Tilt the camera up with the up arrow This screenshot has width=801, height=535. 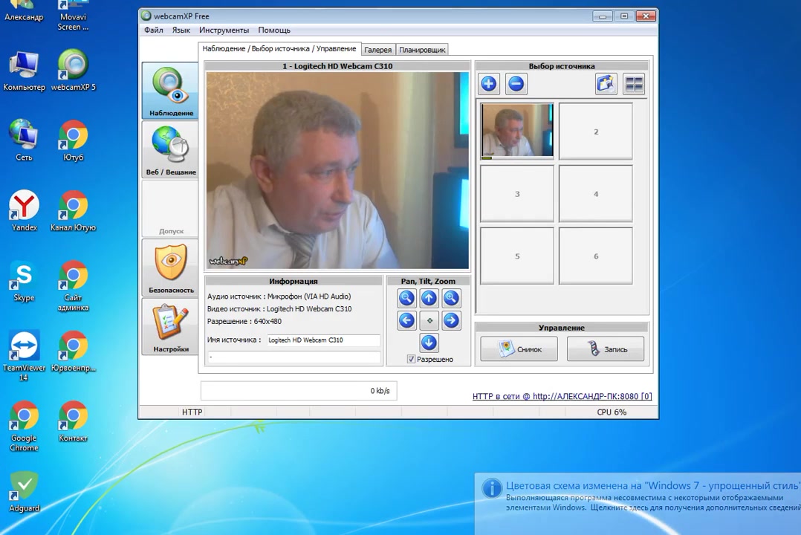429,298
